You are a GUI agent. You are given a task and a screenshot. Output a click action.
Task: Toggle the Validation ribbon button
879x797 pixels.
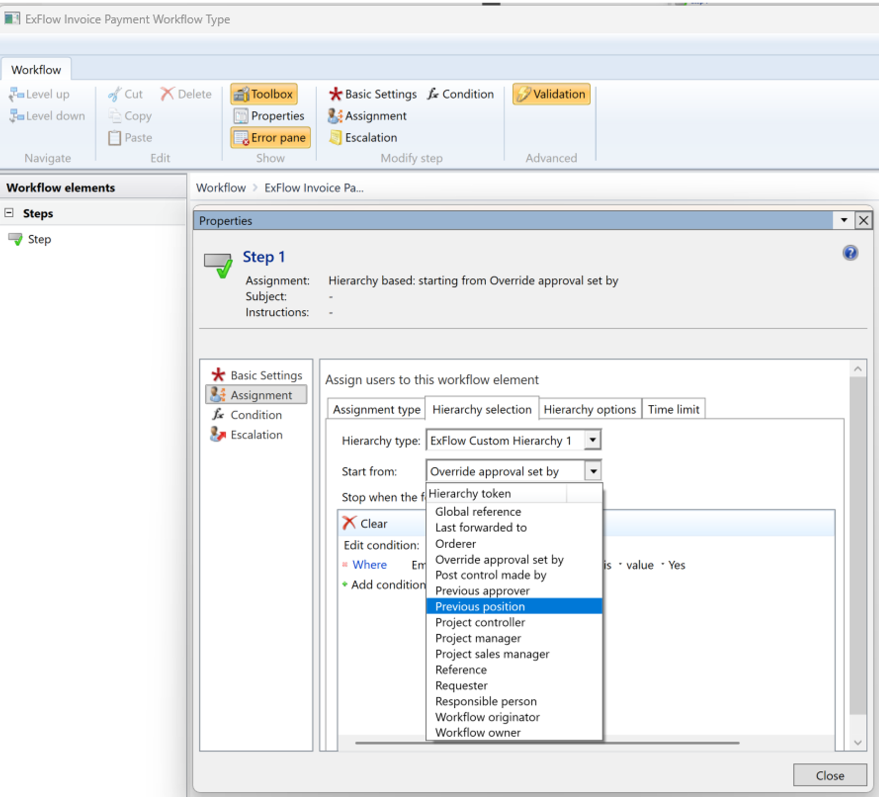coord(551,94)
